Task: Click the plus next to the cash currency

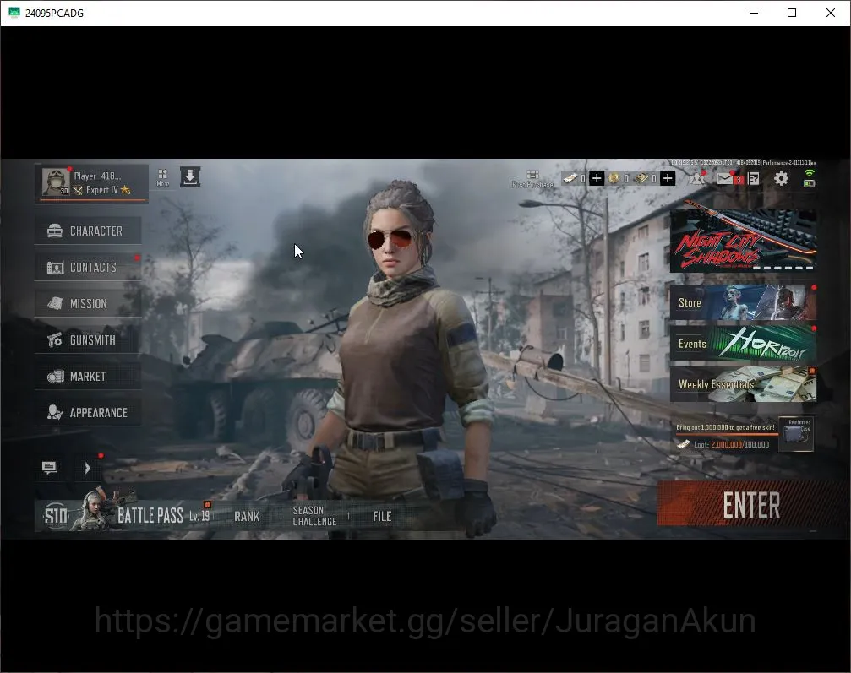Action: [668, 178]
